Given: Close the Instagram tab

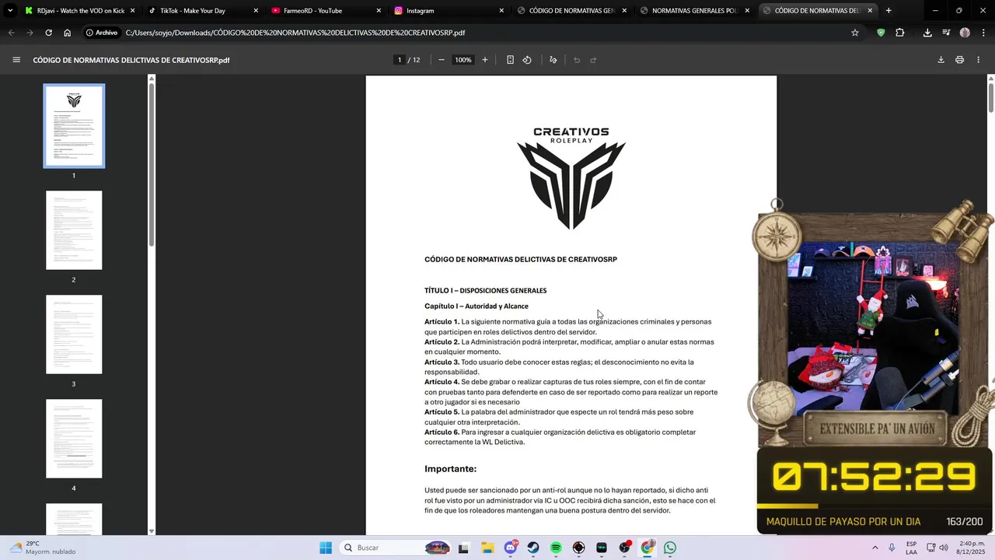Looking at the screenshot, I should point(501,11).
